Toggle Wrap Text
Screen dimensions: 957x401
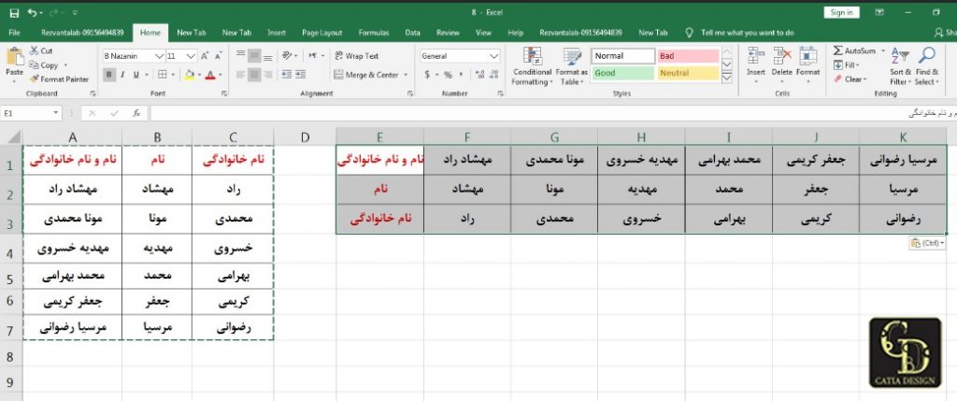click(x=356, y=55)
